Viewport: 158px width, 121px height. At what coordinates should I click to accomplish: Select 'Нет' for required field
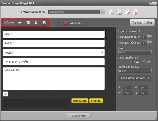(144, 62)
